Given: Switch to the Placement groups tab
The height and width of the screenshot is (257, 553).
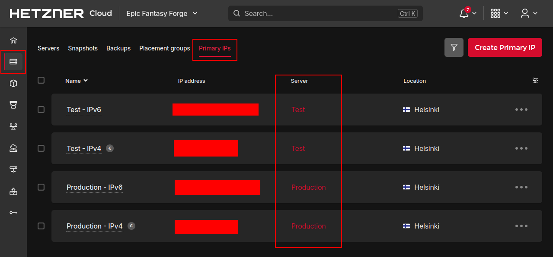Looking at the screenshot, I should point(165,48).
